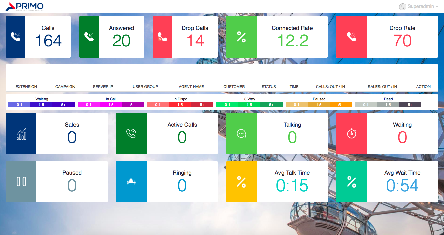Click the In Dispo 5+ legend swatch
444x235 pixels.
click(x=202, y=105)
